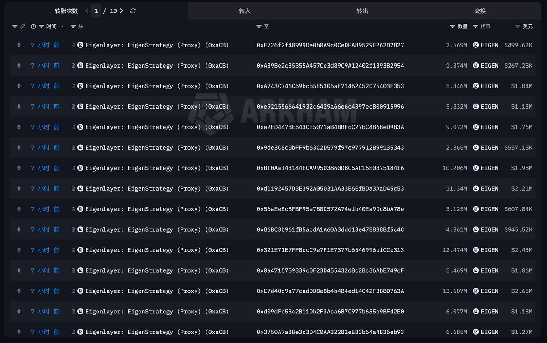The width and height of the screenshot is (547, 343).
Task: Open recipient address 0xA743C746C59bcb5E5305aF71462452D75403F353
Action: click(x=330, y=86)
